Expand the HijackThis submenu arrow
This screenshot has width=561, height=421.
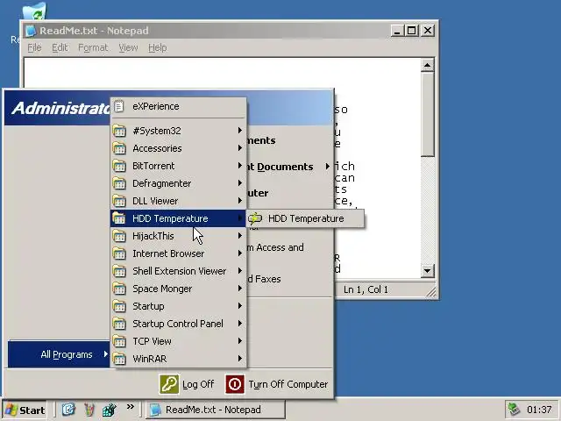coord(240,236)
